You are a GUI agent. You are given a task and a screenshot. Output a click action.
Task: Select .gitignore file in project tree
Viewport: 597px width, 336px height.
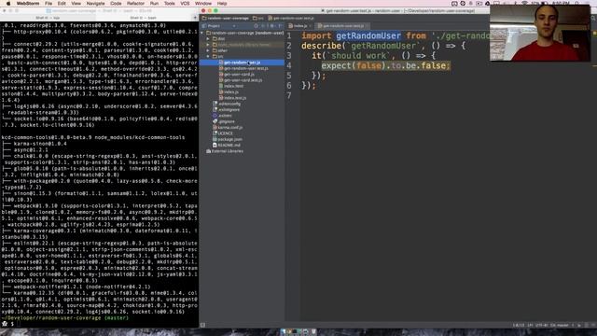click(x=227, y=121)
